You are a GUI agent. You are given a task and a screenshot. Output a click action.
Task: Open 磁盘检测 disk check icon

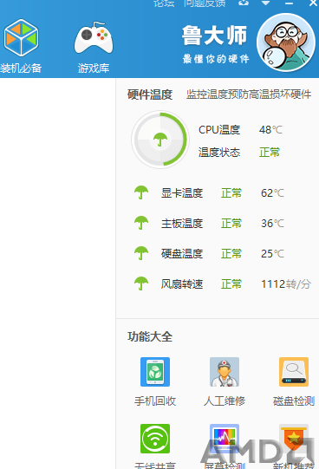pos(294,372)
